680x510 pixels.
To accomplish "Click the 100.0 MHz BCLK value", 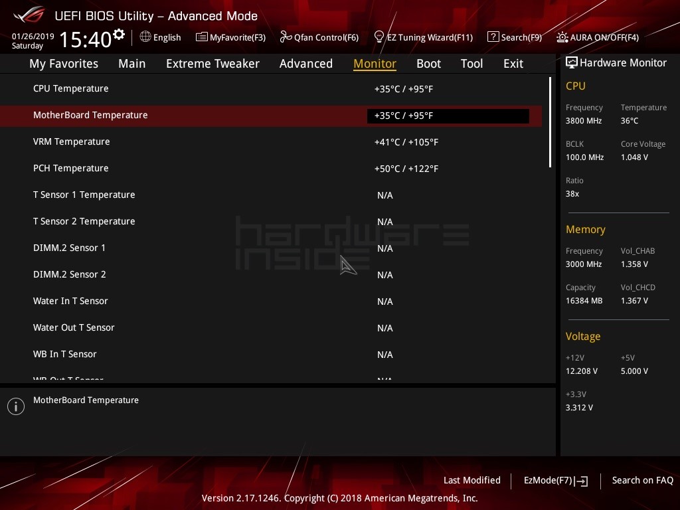I will click(584, 157).
